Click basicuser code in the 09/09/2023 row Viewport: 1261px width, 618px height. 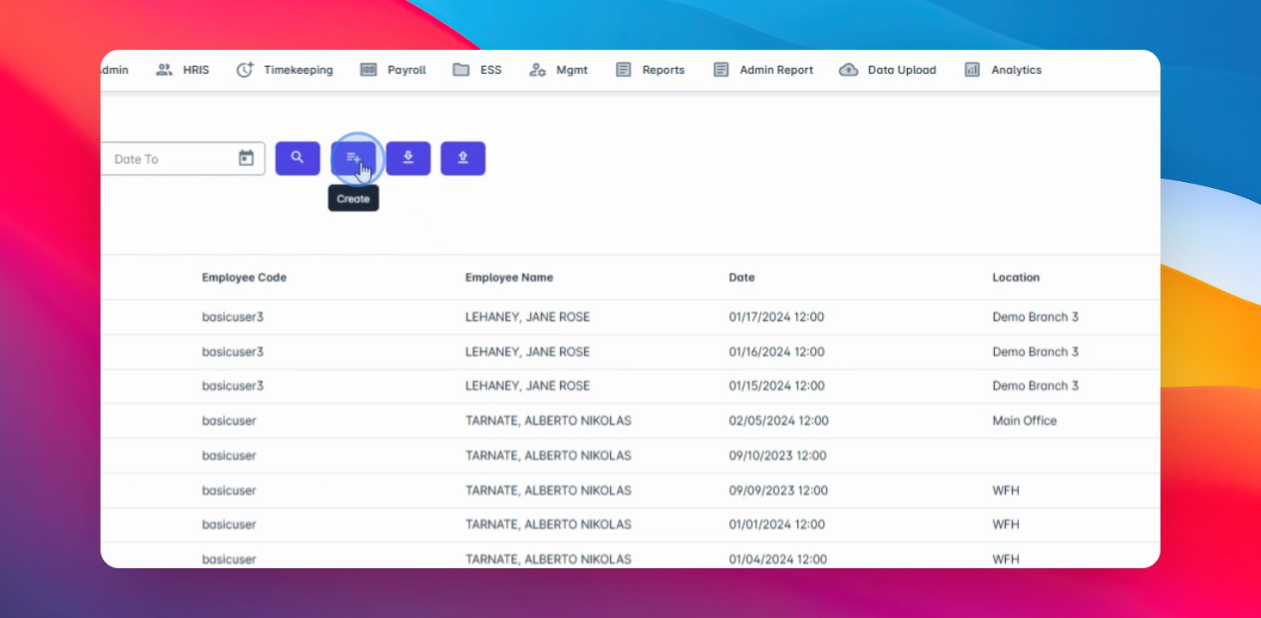229,491
